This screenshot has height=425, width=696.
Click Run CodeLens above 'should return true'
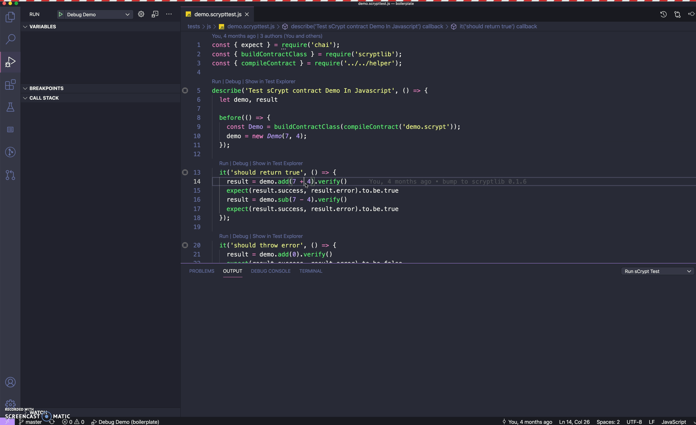tap(224, 163)
